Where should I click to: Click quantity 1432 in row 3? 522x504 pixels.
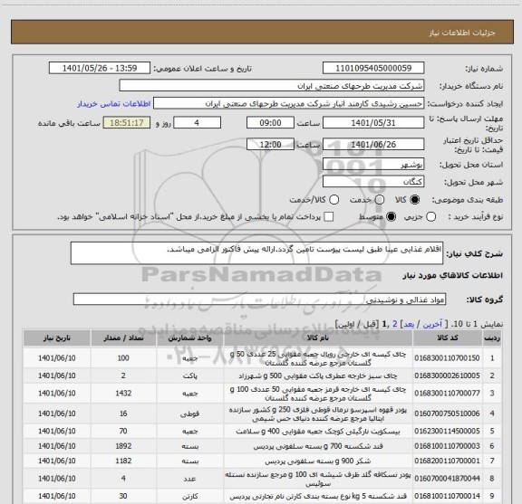coord(123,394)
